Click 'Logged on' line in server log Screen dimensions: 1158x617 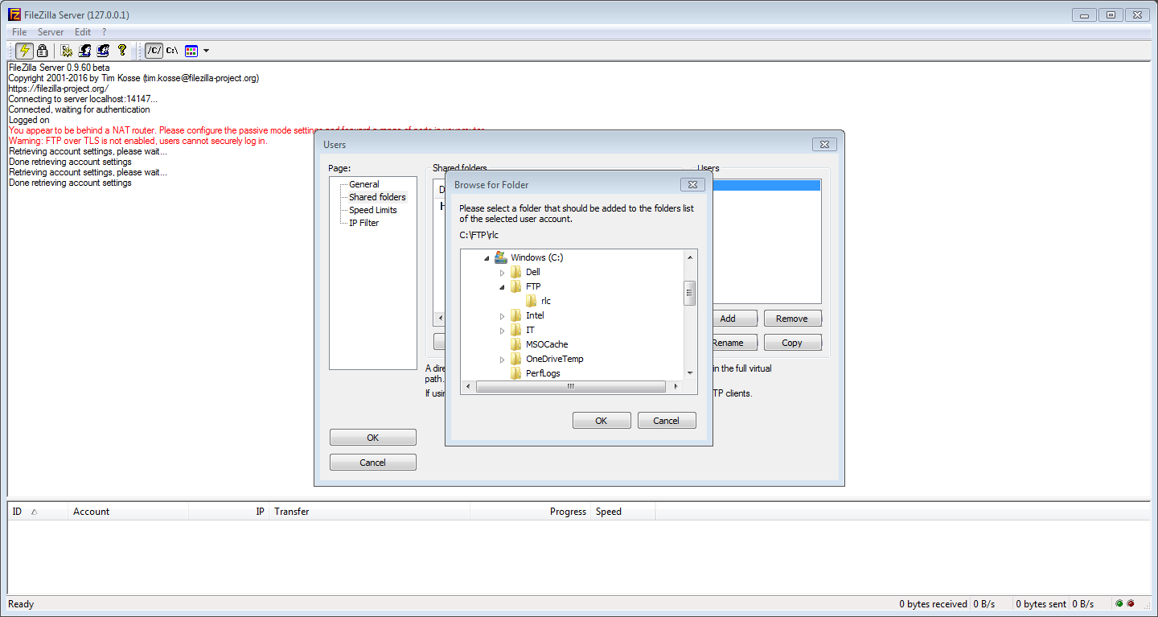click(29, 120)
